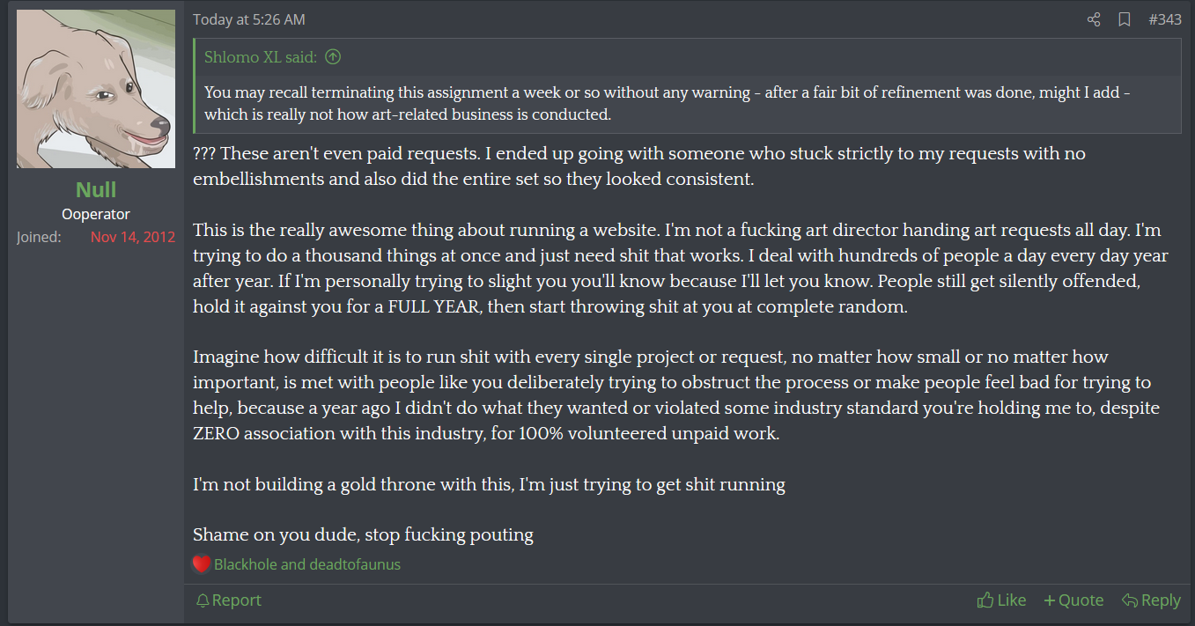This screenshot has height=626, width=1195.
Task: Click the thumbs-up Like icon
Action: click(985, 600)
